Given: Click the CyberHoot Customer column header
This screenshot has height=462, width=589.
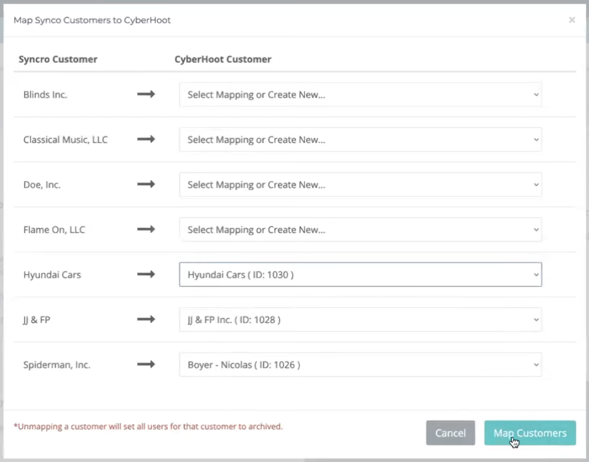Looking at the screenshot, I should 223,59.
